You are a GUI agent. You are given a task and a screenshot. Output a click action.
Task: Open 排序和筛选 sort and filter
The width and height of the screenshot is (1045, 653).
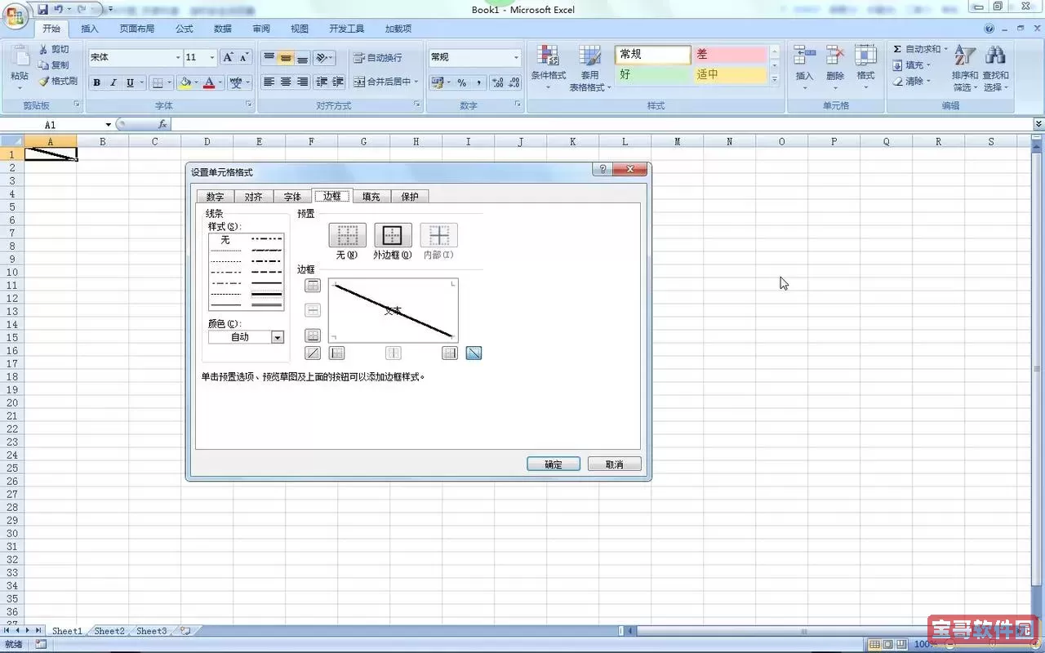coord(965,68)
